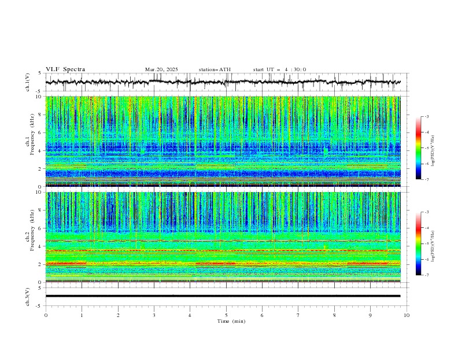The height and width of the screenshot is (354, 458).
Task: Click the ch.2 spectrogram color bar
Action: 418,244
